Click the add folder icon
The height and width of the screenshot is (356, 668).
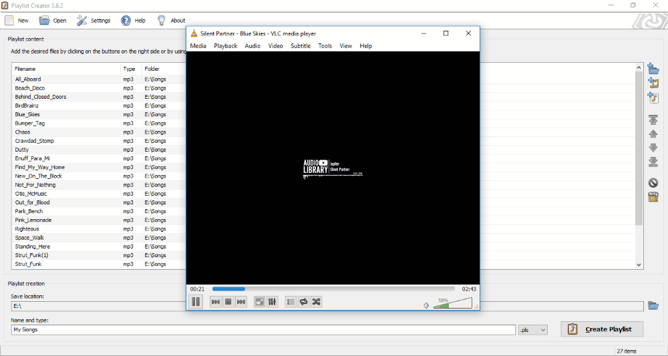(x=653, y=69)
